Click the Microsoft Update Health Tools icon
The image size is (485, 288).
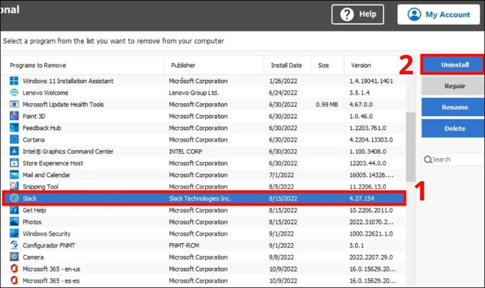tap(14, 104)
